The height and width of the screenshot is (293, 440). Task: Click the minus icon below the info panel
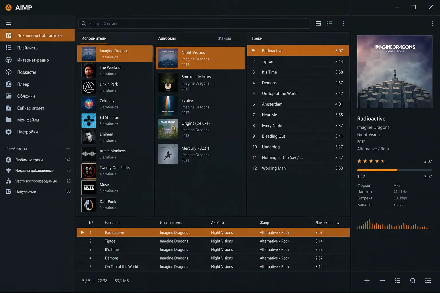click(382, 281)
